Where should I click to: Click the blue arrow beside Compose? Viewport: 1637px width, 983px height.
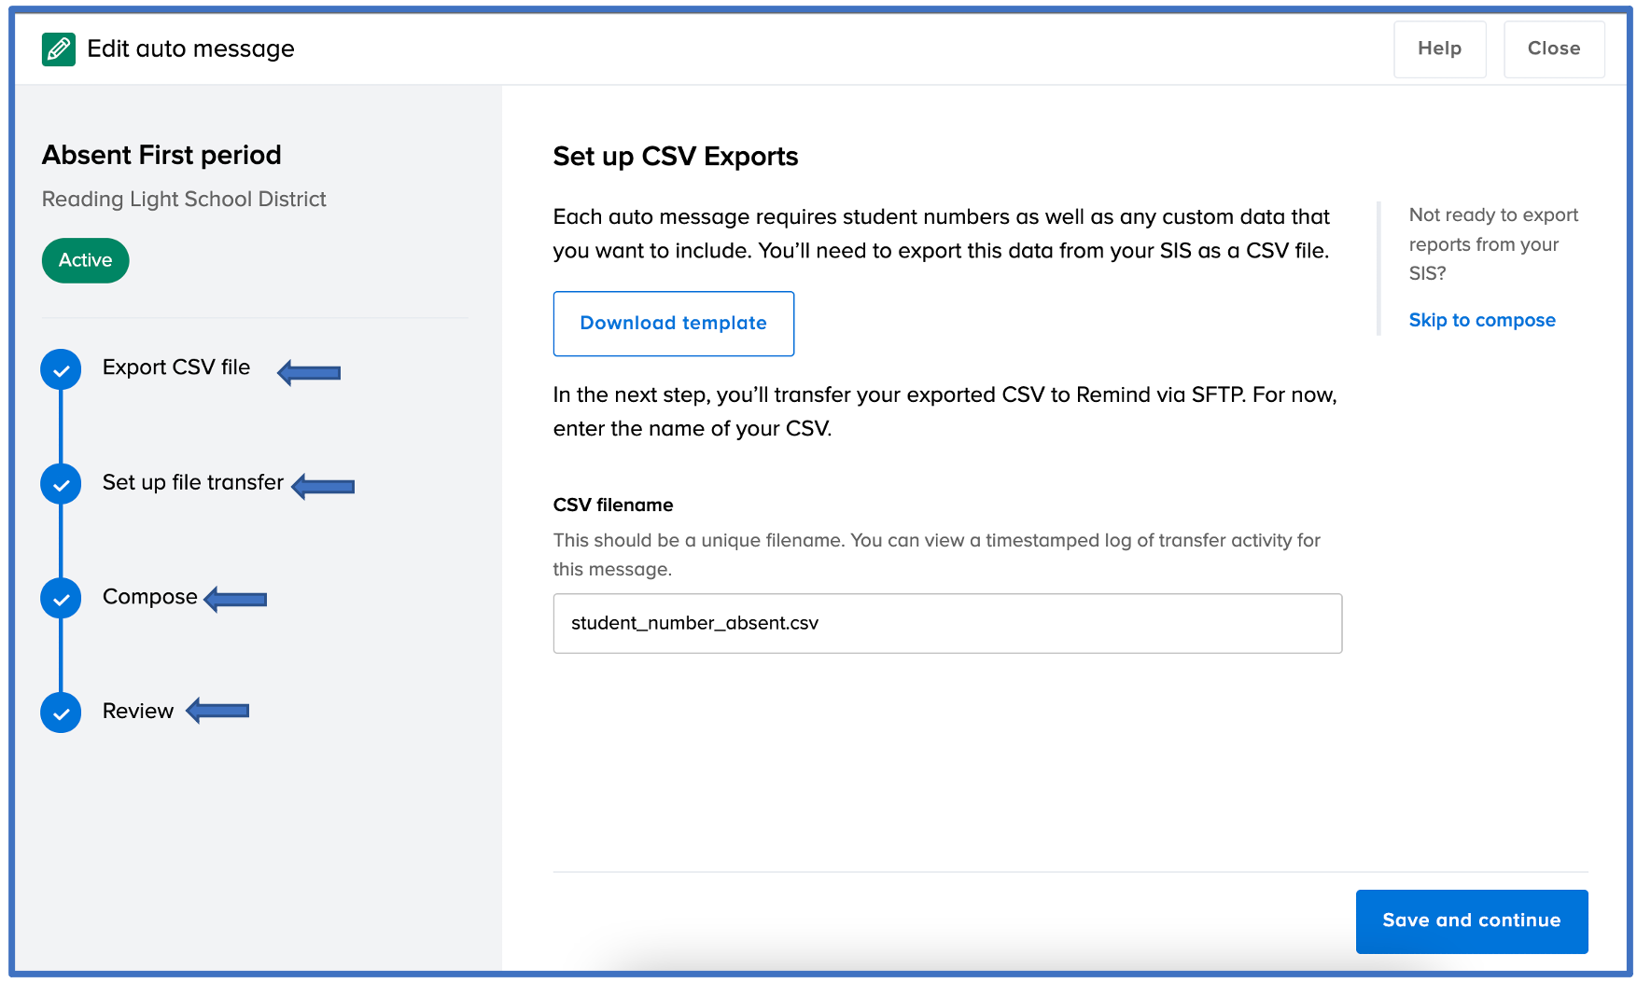pos(235,599)
